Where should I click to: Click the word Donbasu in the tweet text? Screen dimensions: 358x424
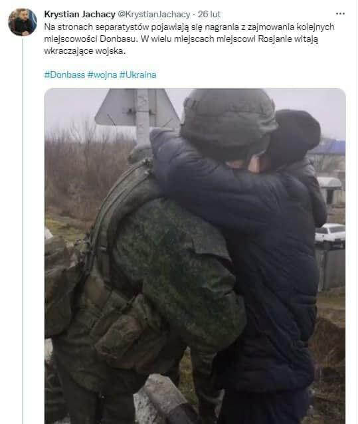[x=119, y=39]
